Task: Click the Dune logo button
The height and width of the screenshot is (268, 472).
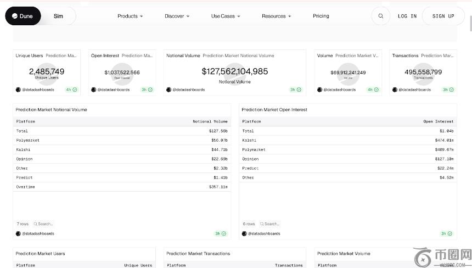Action: click(23, 16)
